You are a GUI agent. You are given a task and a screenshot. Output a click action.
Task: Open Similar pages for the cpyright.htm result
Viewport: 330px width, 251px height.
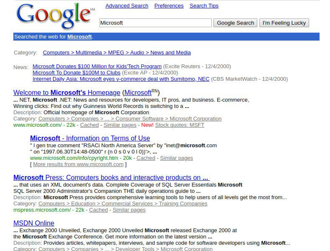[176, 158]
